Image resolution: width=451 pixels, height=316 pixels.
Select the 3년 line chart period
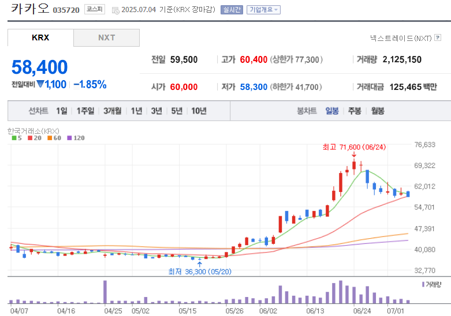coord(156,111)
